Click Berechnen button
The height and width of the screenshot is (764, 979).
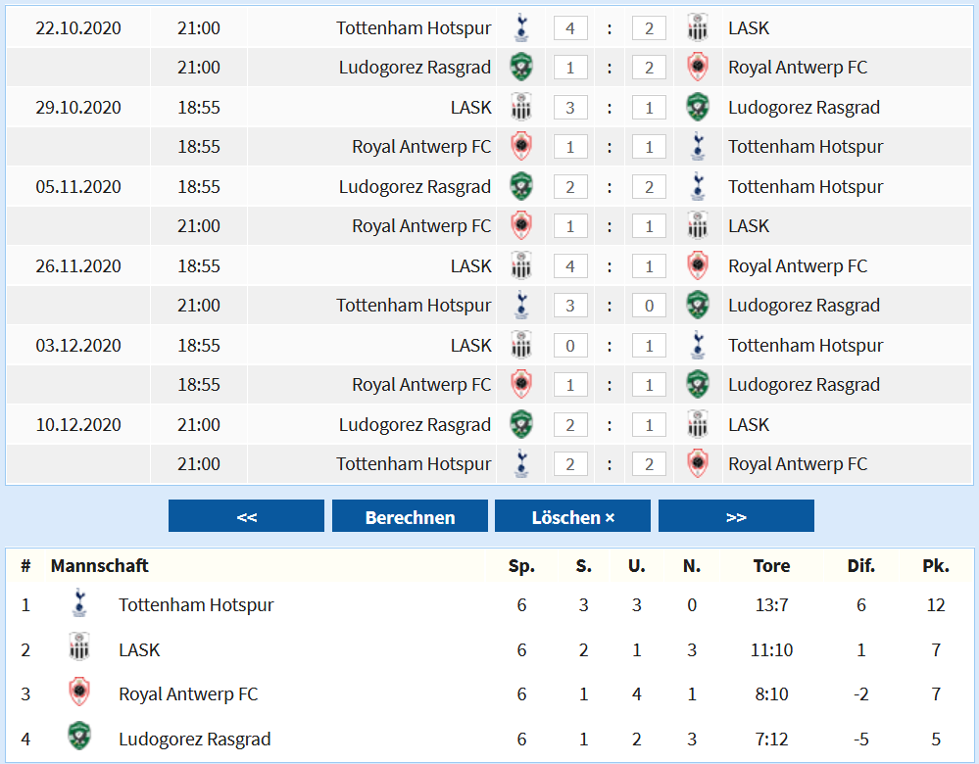[410, 516]
